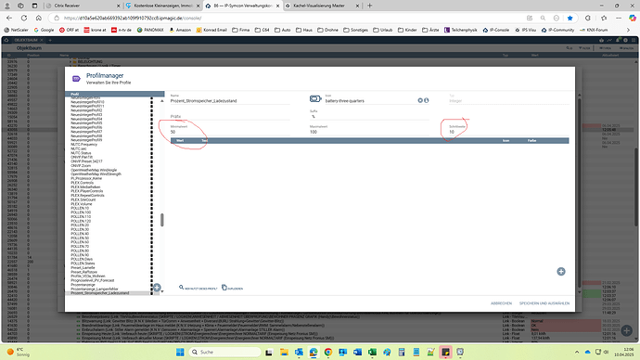Open the IP-Console bookmark
640x360 pixels.
tap(496, 30)
